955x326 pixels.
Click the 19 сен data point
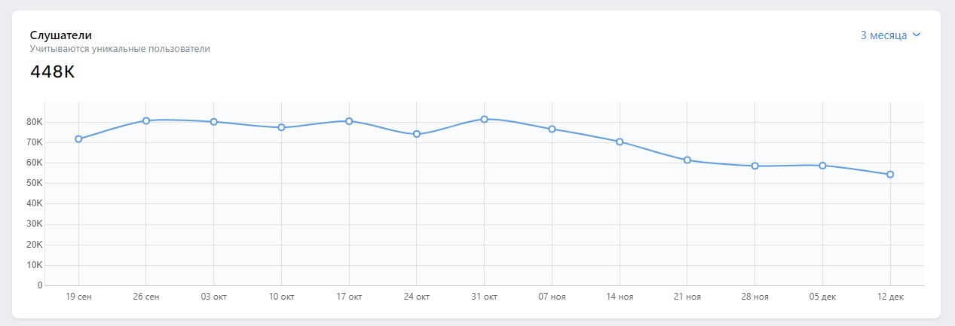point(78,139)
